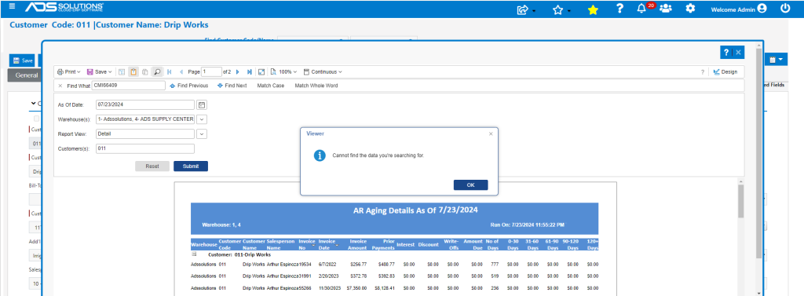Click the full screen viewer icon
This screenshot has height=296, width=804.
pos(261,71)
